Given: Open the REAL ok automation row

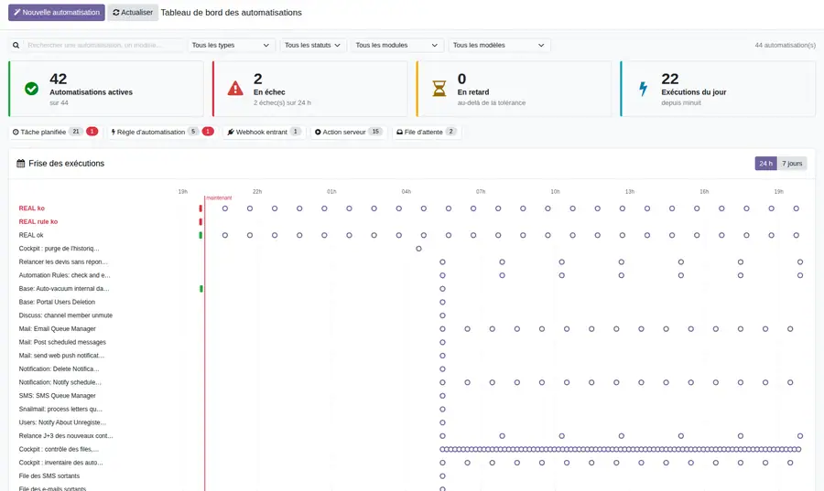Looking at the screenshot, I should click(31, 236).
